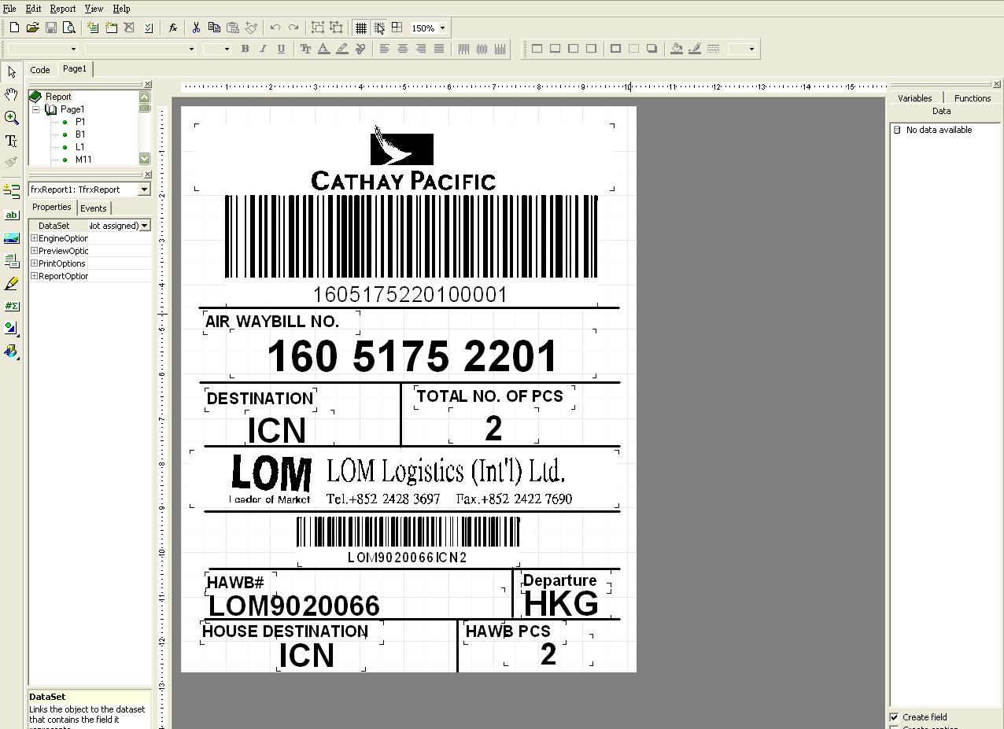The height and width of the screenshot is (729, 1004).
Task: Open the Report menu
Action: 63,9
